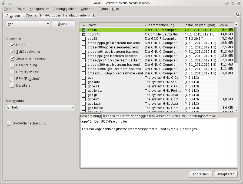Uncheck the Name search option

(x=12, y=45)
